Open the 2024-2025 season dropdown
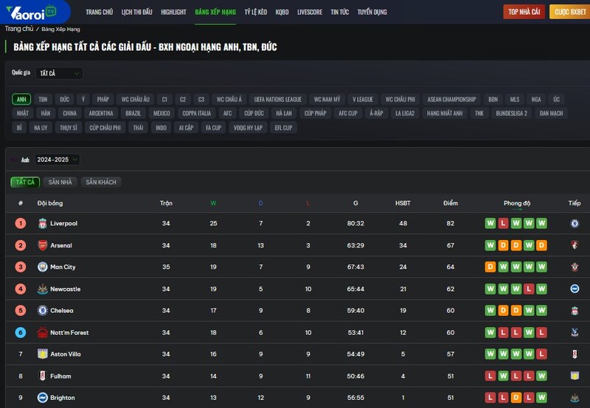 tap(58, 160)
